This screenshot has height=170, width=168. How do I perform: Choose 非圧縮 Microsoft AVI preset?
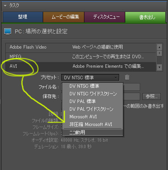pyautogui.click(x=93, y=124)
